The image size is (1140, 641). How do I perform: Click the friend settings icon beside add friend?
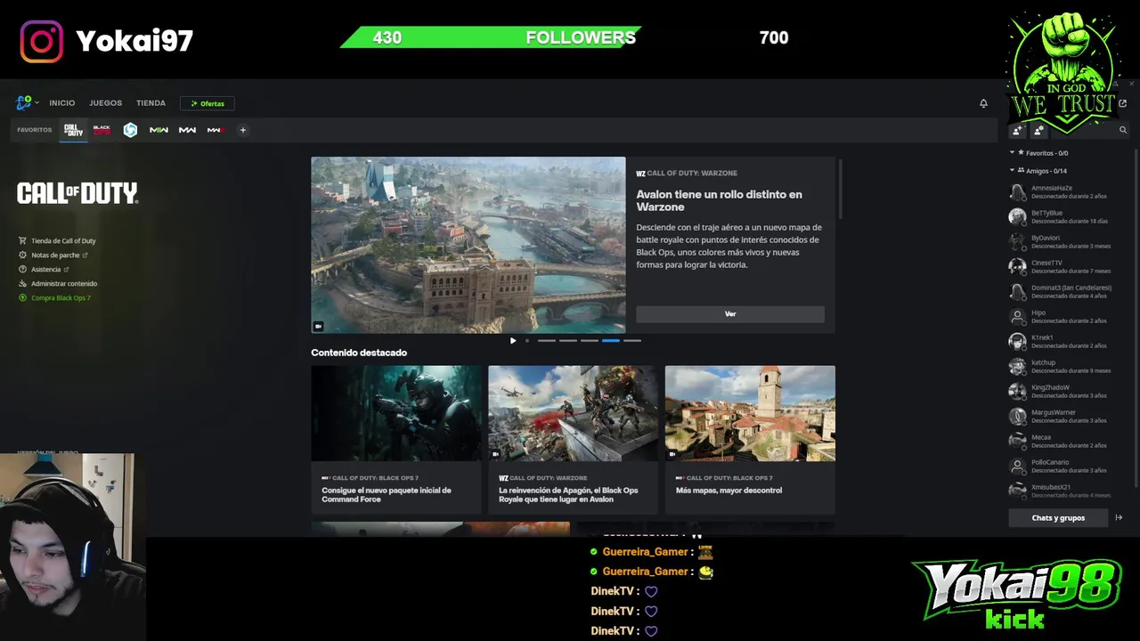[x=1038, y=131]
